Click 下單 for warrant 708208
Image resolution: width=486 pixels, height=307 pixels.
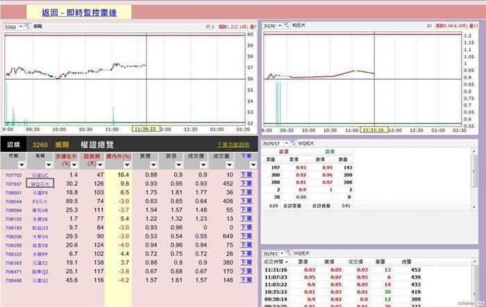coord(246,236)
